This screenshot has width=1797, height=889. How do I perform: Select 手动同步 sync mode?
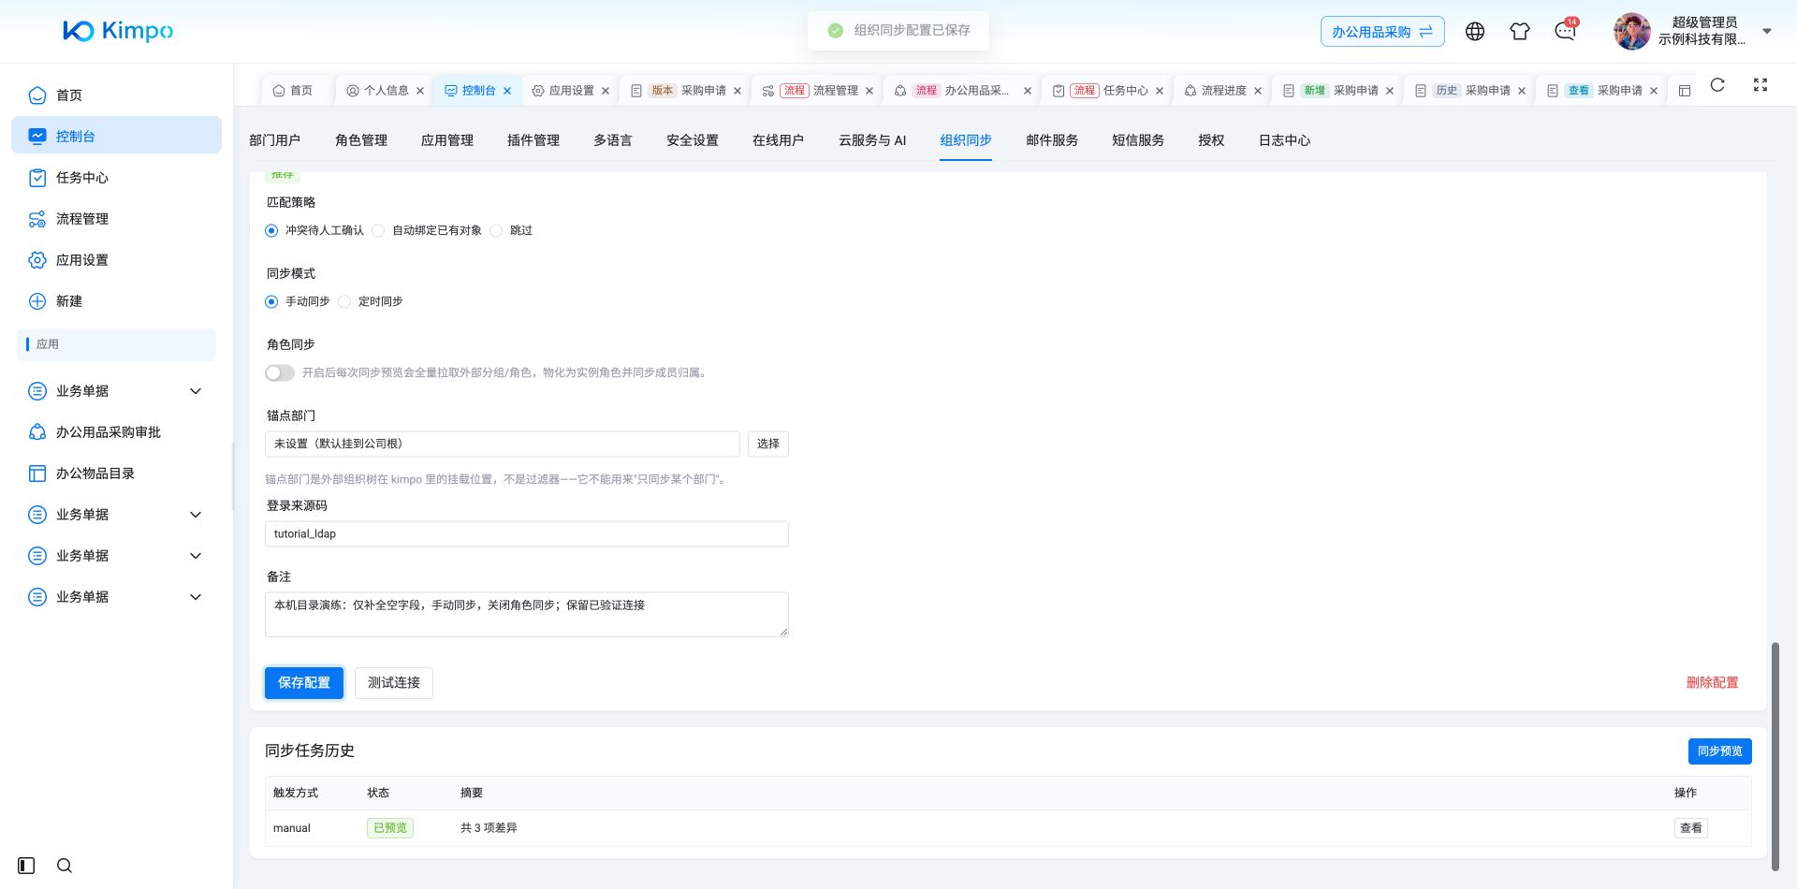[x=271, y=301]
